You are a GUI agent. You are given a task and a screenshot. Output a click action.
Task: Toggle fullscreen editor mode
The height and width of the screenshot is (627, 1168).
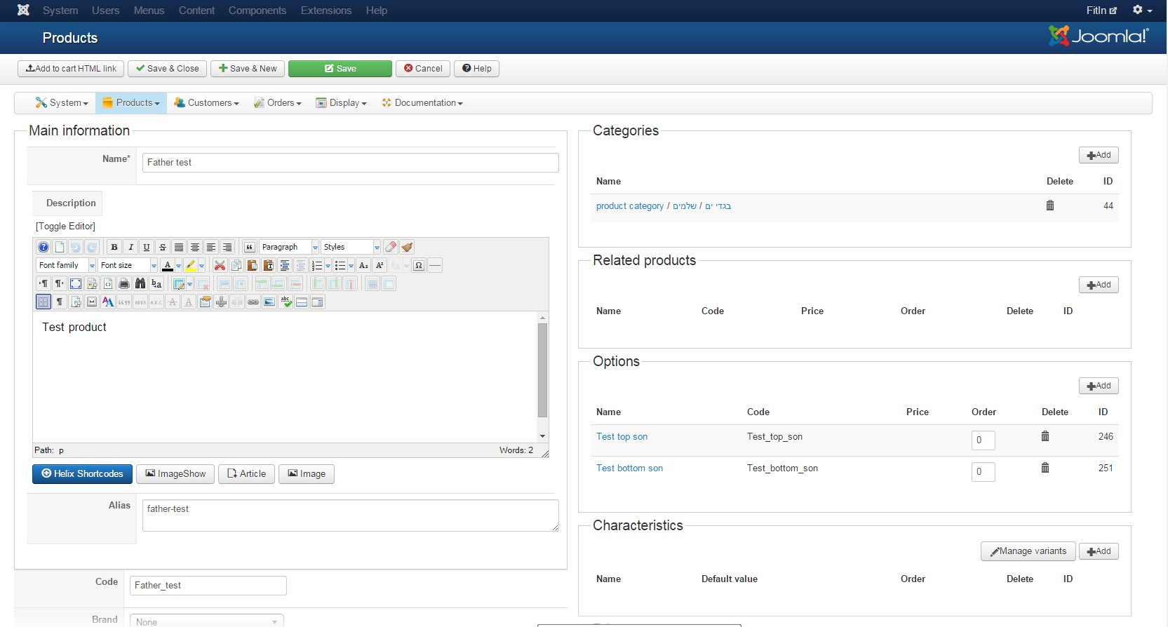pos(76,283)
